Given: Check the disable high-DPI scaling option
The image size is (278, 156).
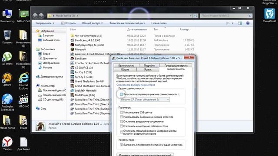Looking at the screenshot, I should (x=121, y=132).
